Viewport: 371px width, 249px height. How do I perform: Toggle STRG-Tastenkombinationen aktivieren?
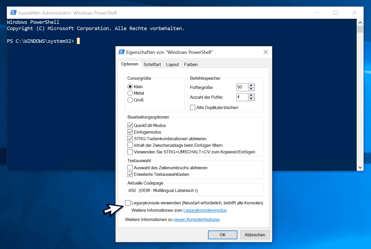point(130,139)
